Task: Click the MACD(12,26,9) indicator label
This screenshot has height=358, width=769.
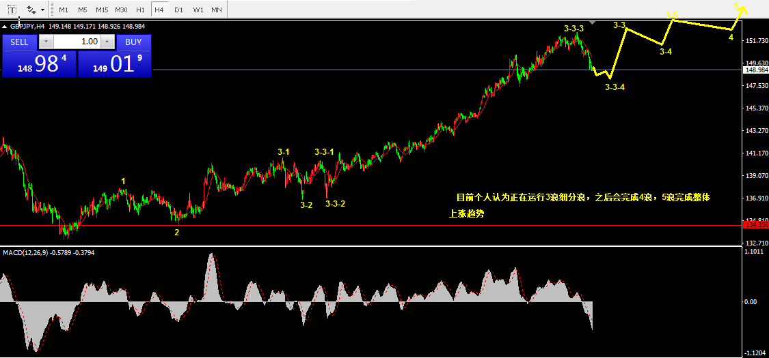Action: [x=25, y=253]
